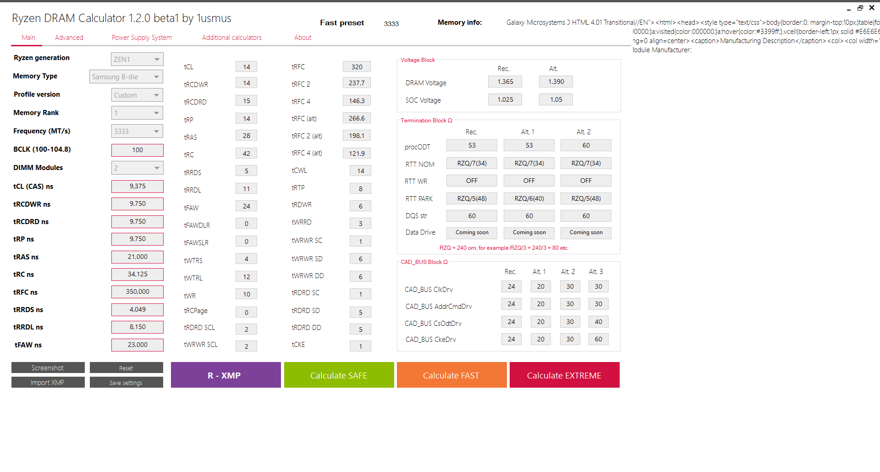
Task: Select the tRAS ns input field
Action: [137, 257]
